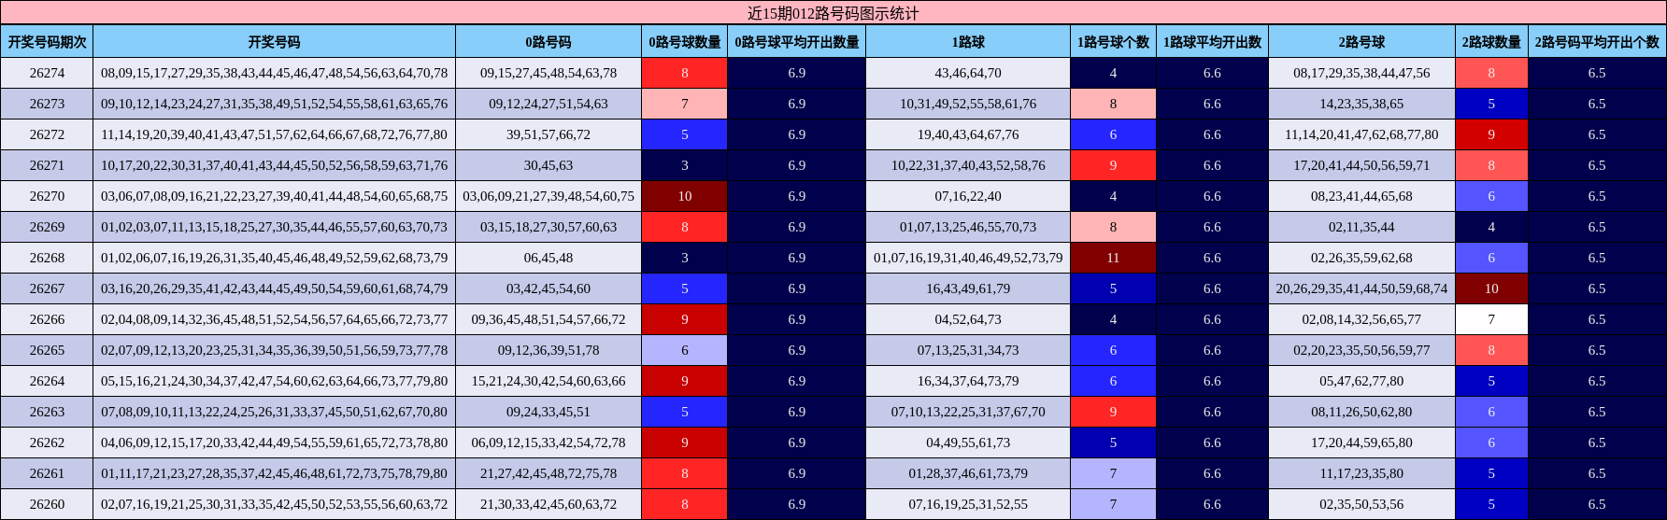This screenshot has height=520, width=1667.
Task: Click 1路球 cell 07,16,22,40
Action: [x=968, y=196]
